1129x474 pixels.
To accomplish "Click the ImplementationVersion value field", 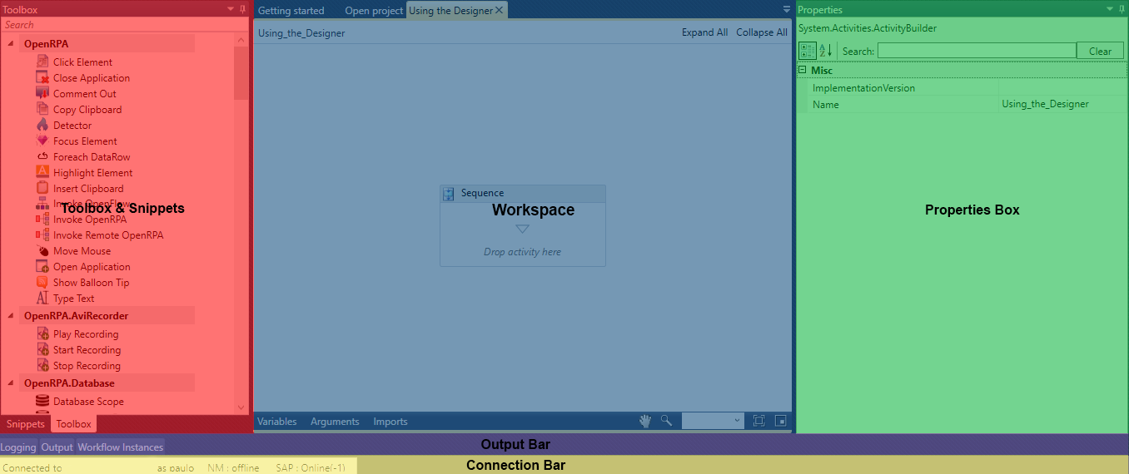I will click(1063, 87).
